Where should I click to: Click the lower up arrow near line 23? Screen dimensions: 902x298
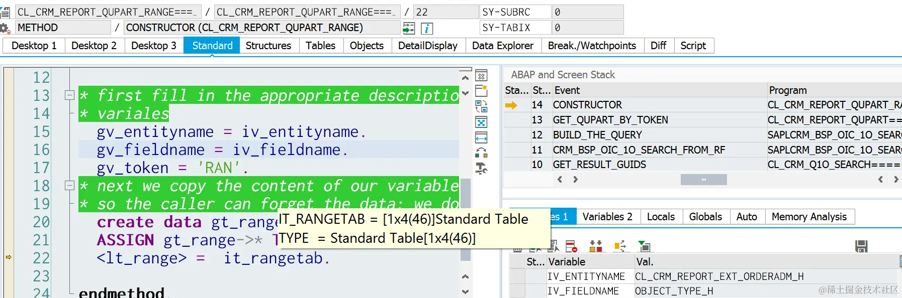[465, 276]
